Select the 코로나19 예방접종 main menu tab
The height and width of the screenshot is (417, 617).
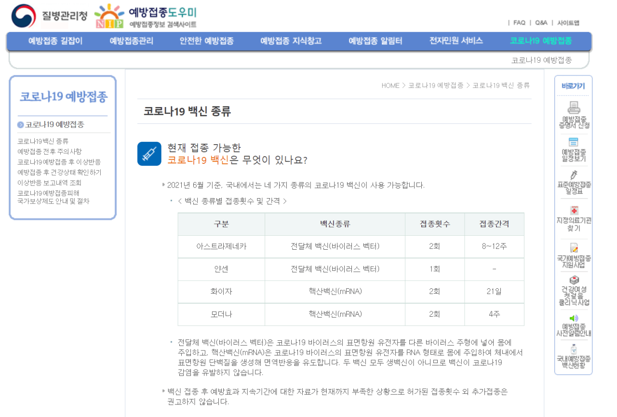point(541,41)
